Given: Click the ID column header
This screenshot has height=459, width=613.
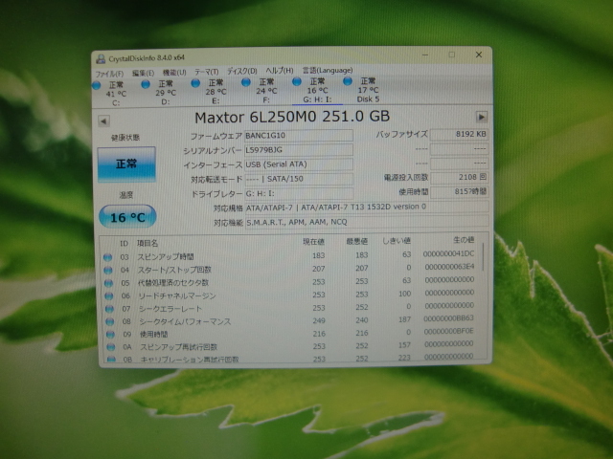Looking at the screenshot, I should [124, 244].
